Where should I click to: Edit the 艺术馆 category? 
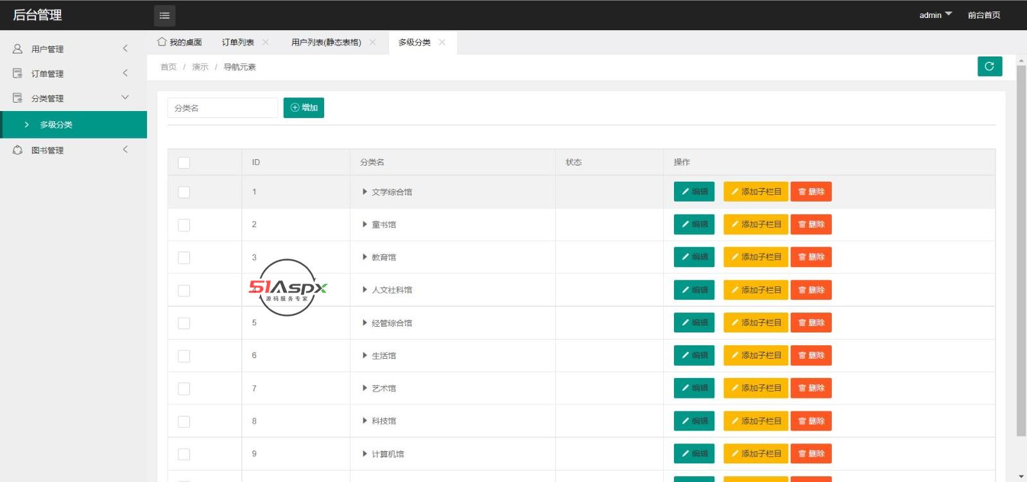point(694,388)
